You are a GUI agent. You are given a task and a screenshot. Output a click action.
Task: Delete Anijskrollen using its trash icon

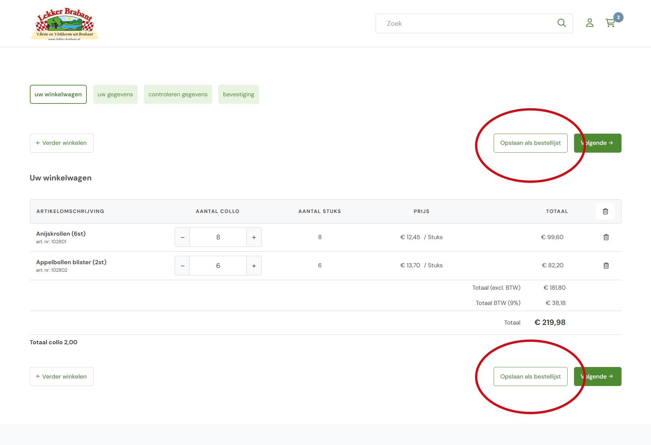606,237
